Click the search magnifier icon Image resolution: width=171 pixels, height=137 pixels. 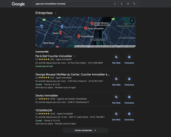pos(134,4)
